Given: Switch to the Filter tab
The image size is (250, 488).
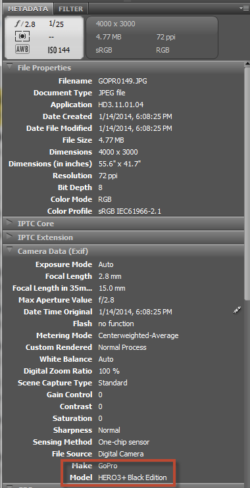Looking at the screenshot, I should pos(70,9).
